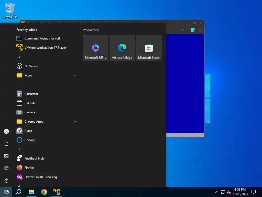Open the Microsoft 365 tile
262x197 pixels.
[96, 48]
